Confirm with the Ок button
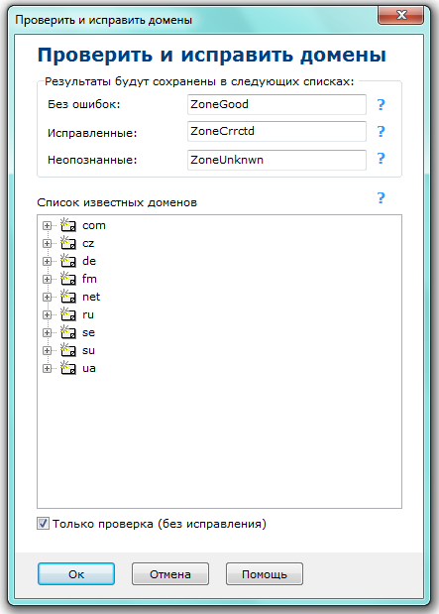Screen dimensions: 439x614 76,574
